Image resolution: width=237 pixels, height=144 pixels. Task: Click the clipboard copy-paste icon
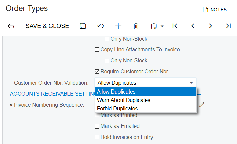tap(154, 26)
